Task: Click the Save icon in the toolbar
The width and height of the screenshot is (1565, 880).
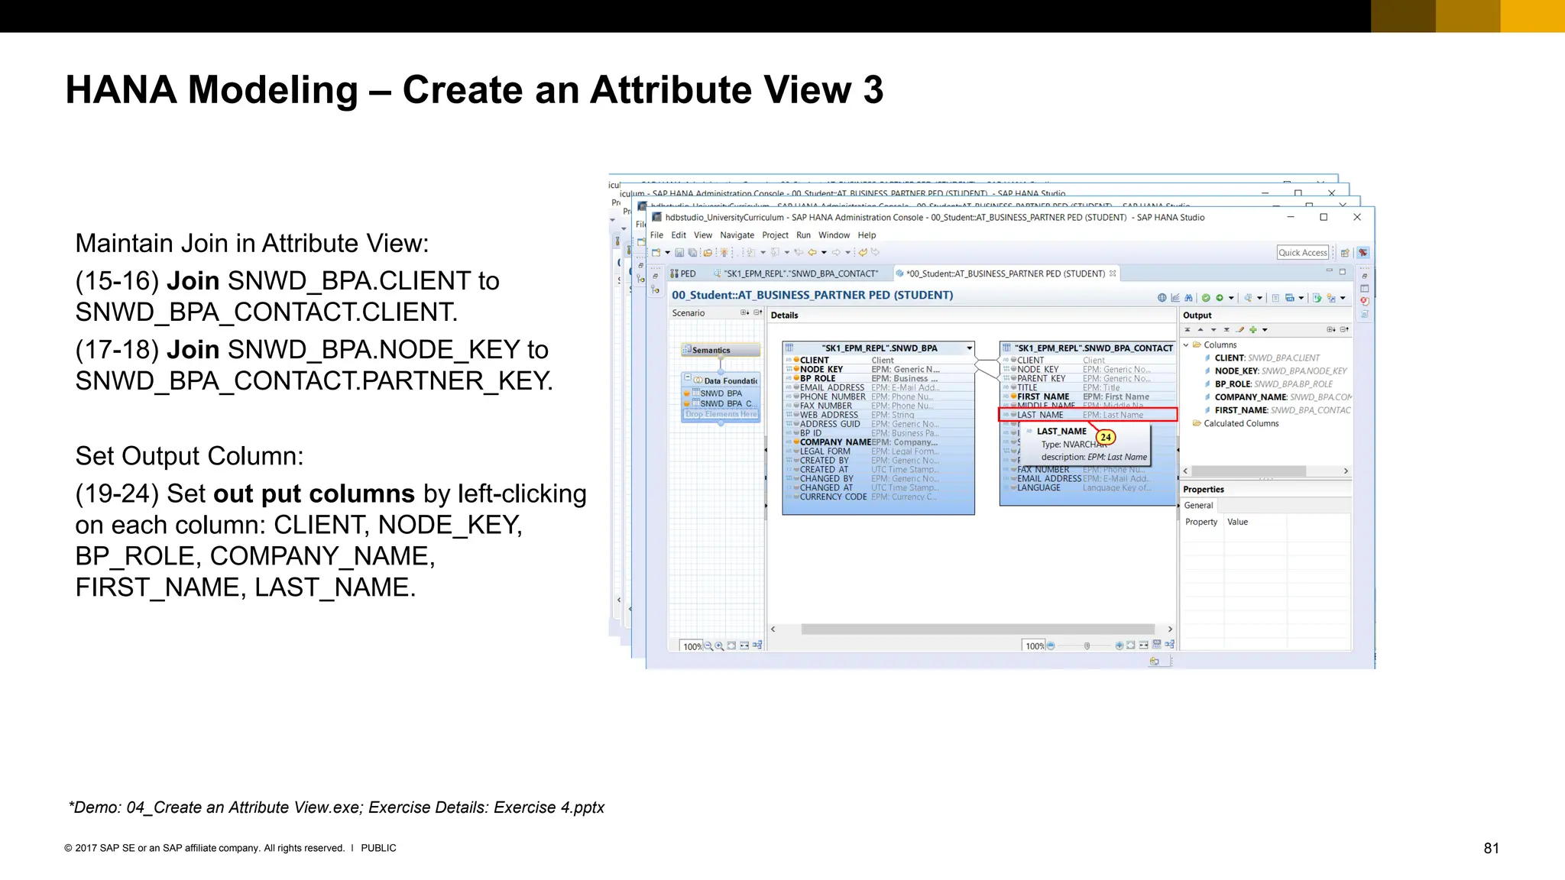Action: [679, 253]
